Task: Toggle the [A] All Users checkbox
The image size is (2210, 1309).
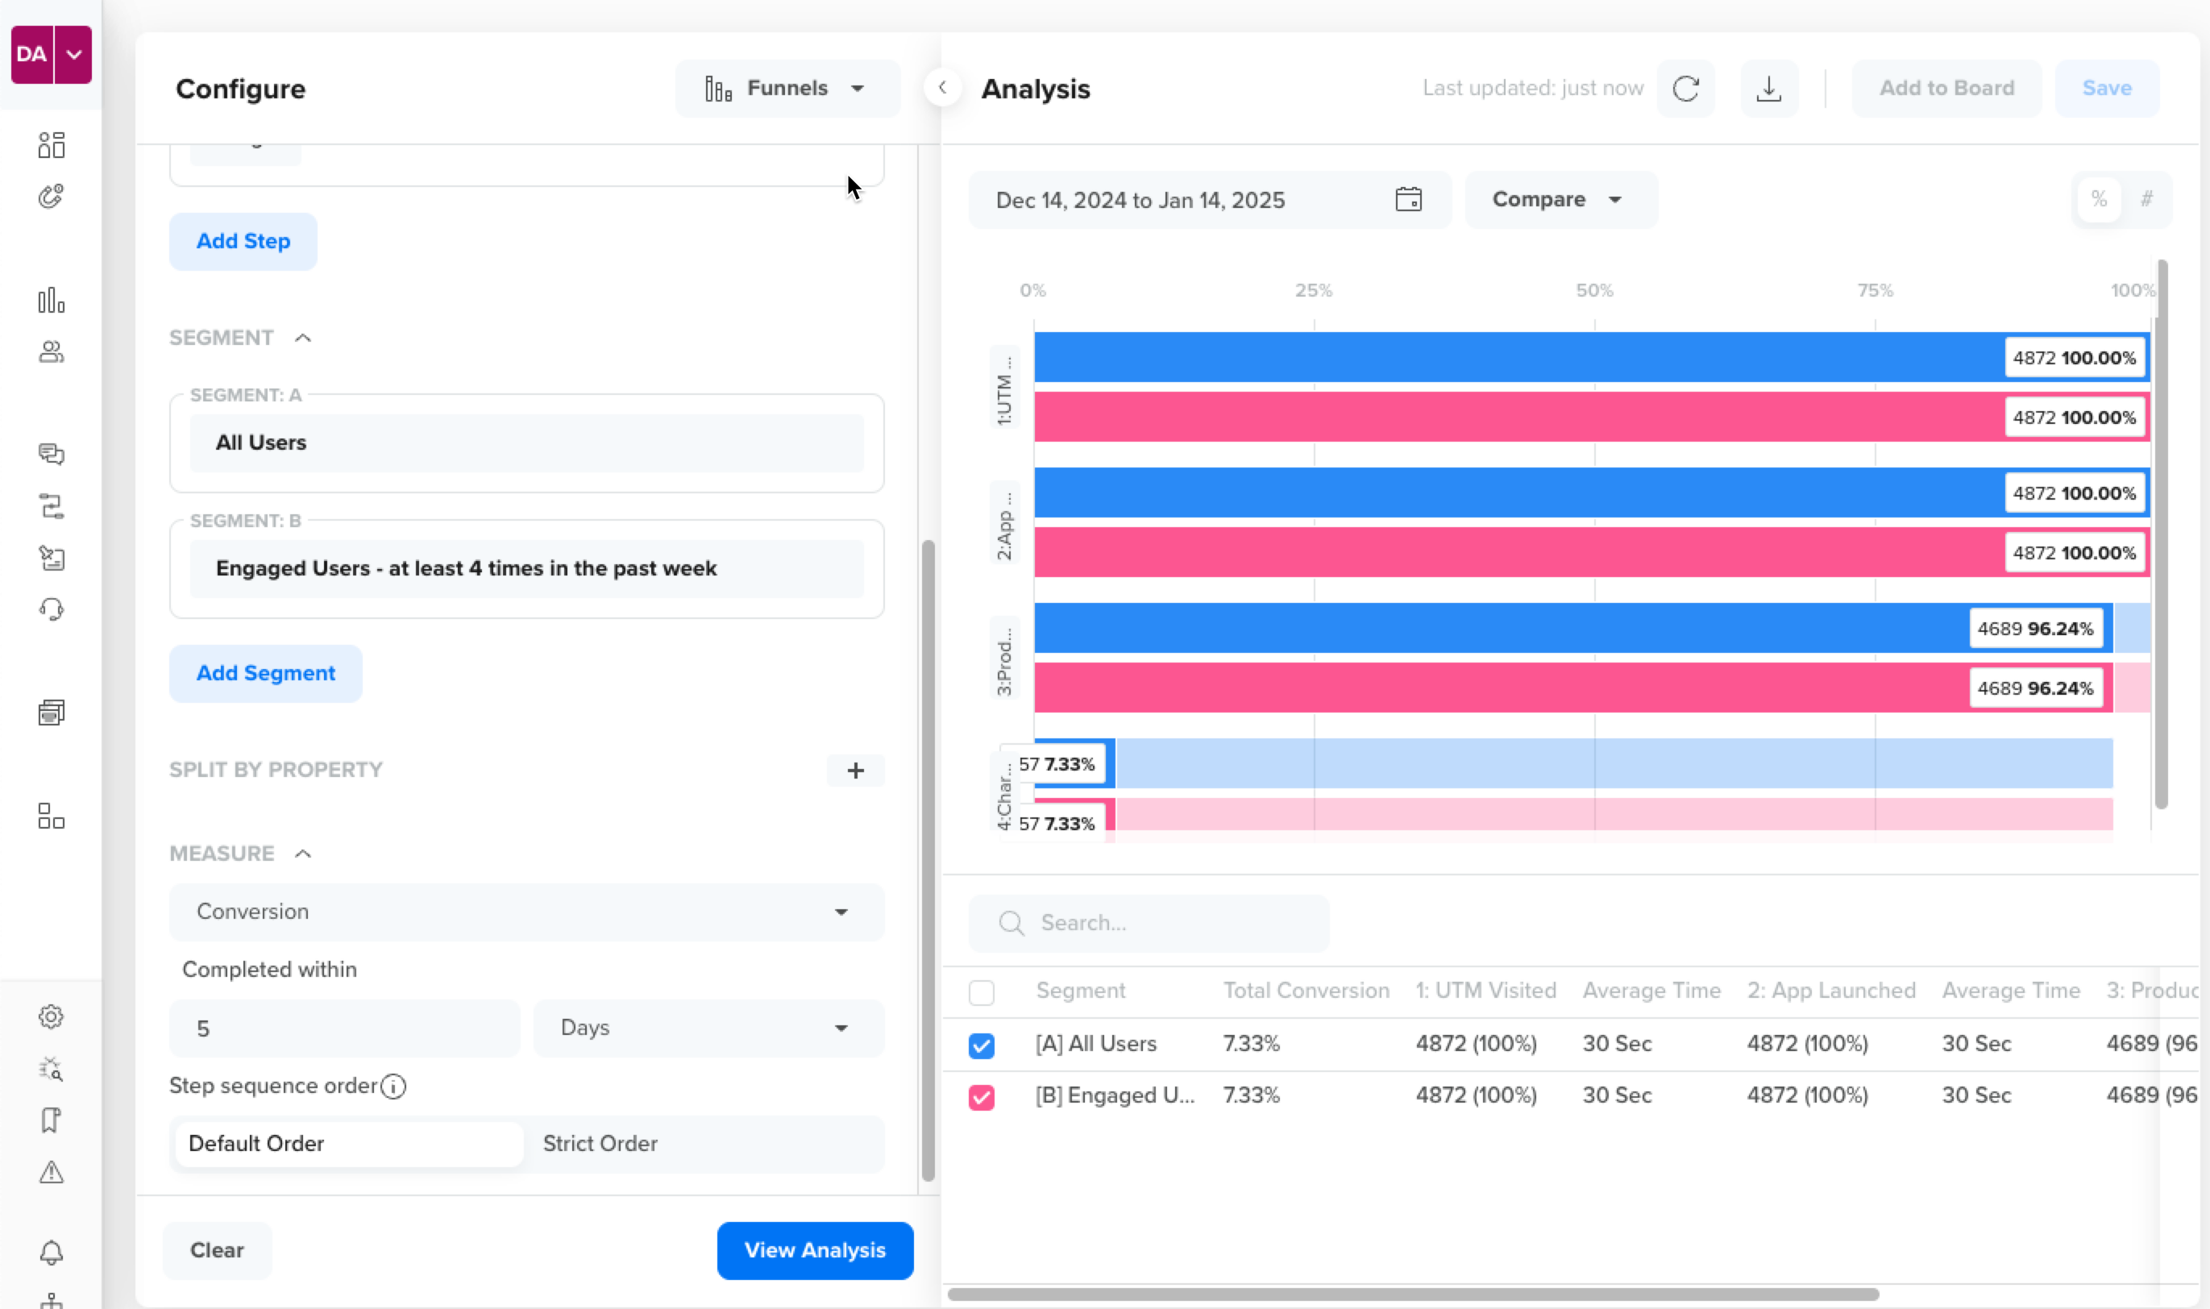Action: pos(982,1045)
